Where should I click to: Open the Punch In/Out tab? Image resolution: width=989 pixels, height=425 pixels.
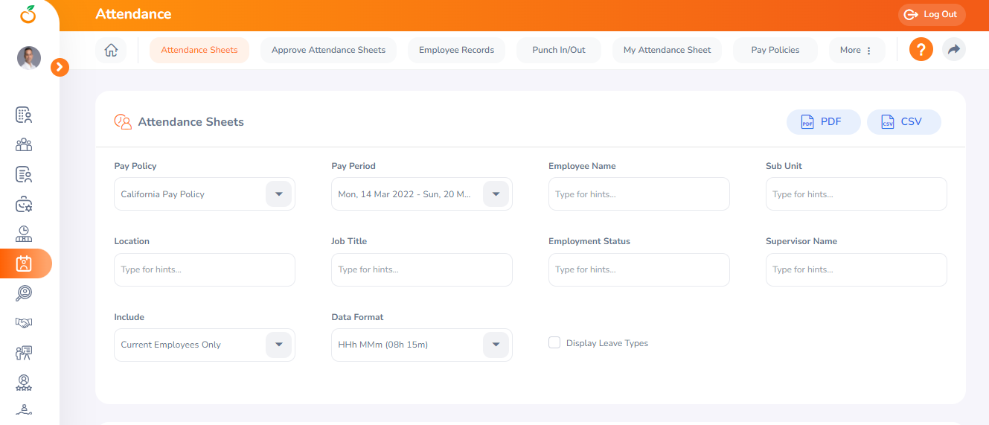pyautogui.click(x=559, y=50)
